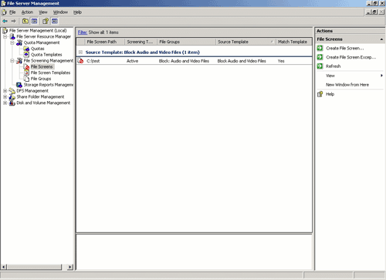The width and height of the screenshot is (386, 280).
Task: Click the Help toolbar icon
Action: pos(46,21)
